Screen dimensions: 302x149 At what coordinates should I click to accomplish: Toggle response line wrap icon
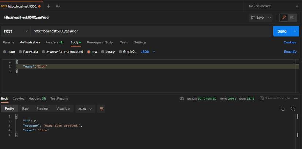(101, 109)
